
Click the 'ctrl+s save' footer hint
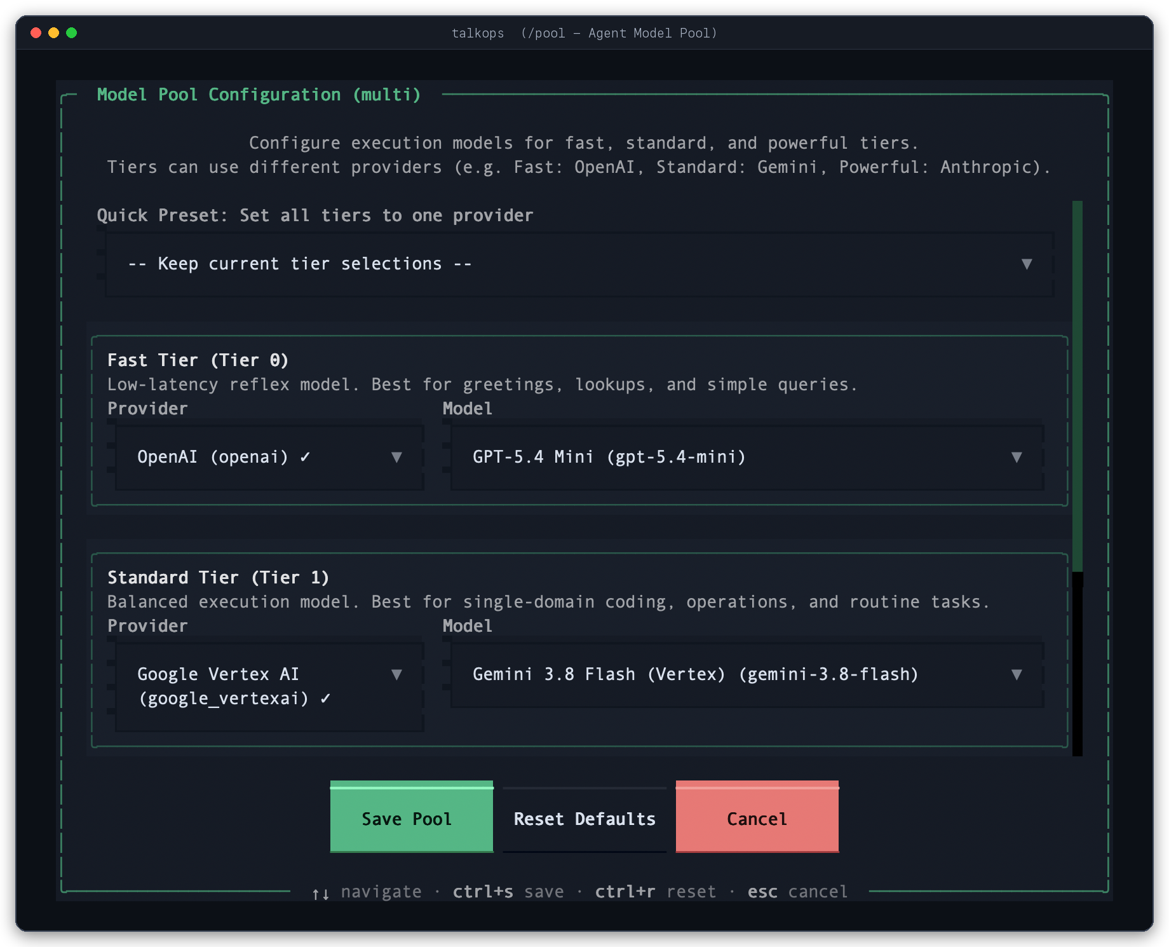[x=508, y=892]
